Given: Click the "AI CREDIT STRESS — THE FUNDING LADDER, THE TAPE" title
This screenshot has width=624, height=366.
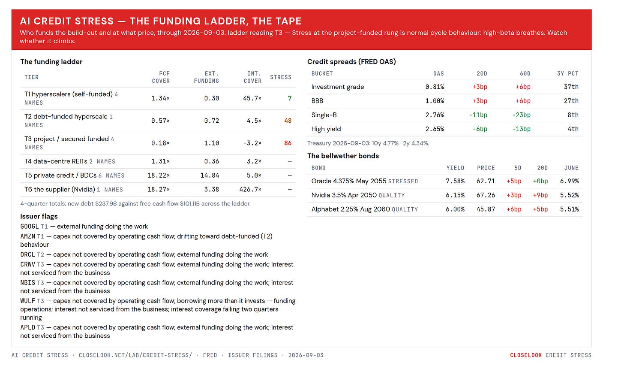Looking at the screenshot, I should pos(161,21).
